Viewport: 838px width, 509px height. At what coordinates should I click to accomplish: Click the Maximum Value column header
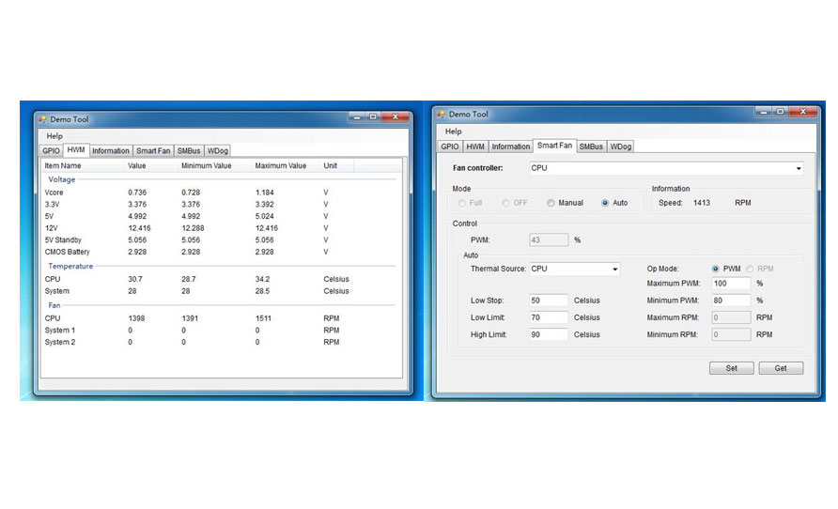tap(281, 166)
